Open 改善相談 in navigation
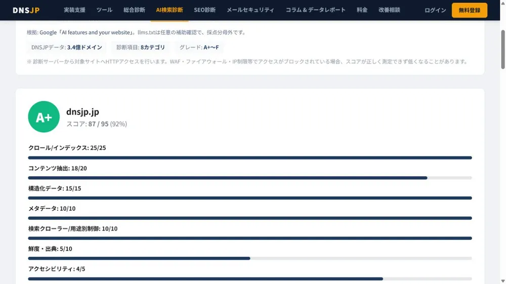This screenshot has width=506, height=284. point(389,10)
